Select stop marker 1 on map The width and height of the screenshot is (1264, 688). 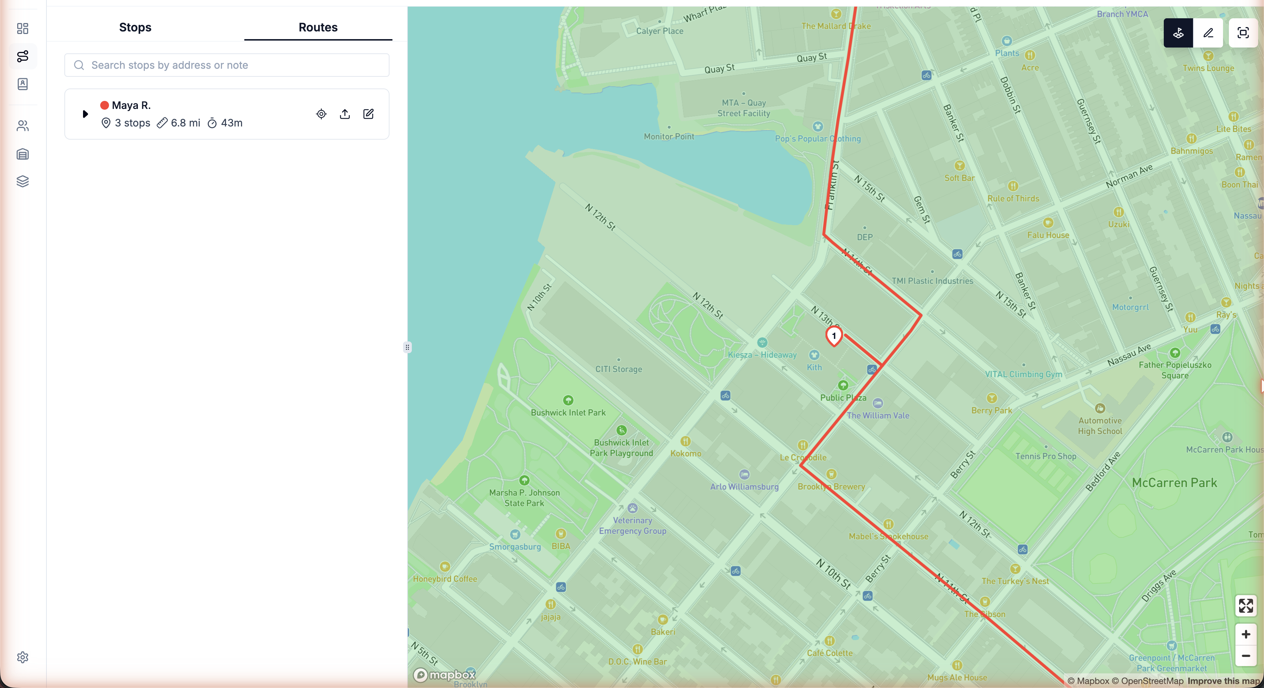[834, 336]
